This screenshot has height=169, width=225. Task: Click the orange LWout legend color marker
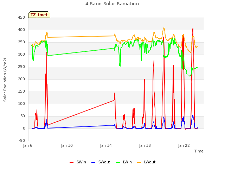(x=139, y=163)
